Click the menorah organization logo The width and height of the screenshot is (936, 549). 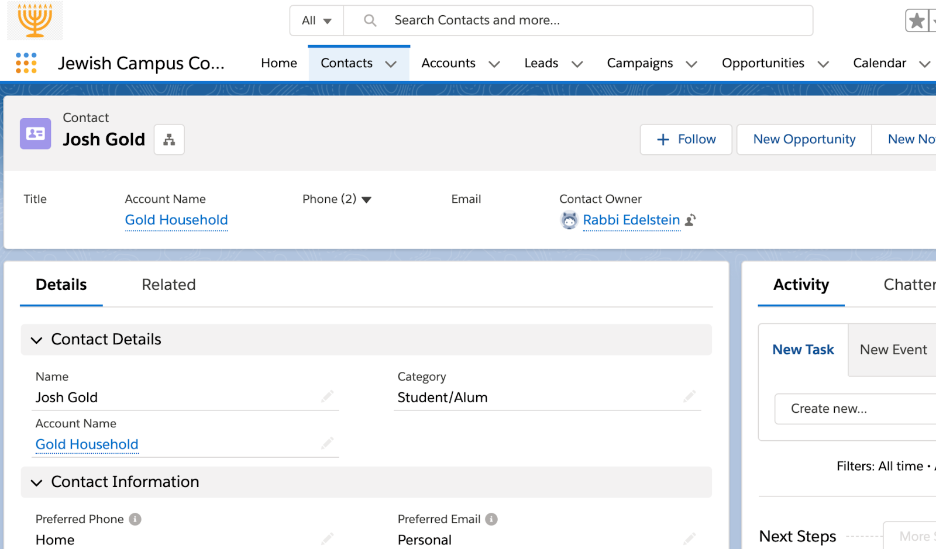(x=35, y=20)
